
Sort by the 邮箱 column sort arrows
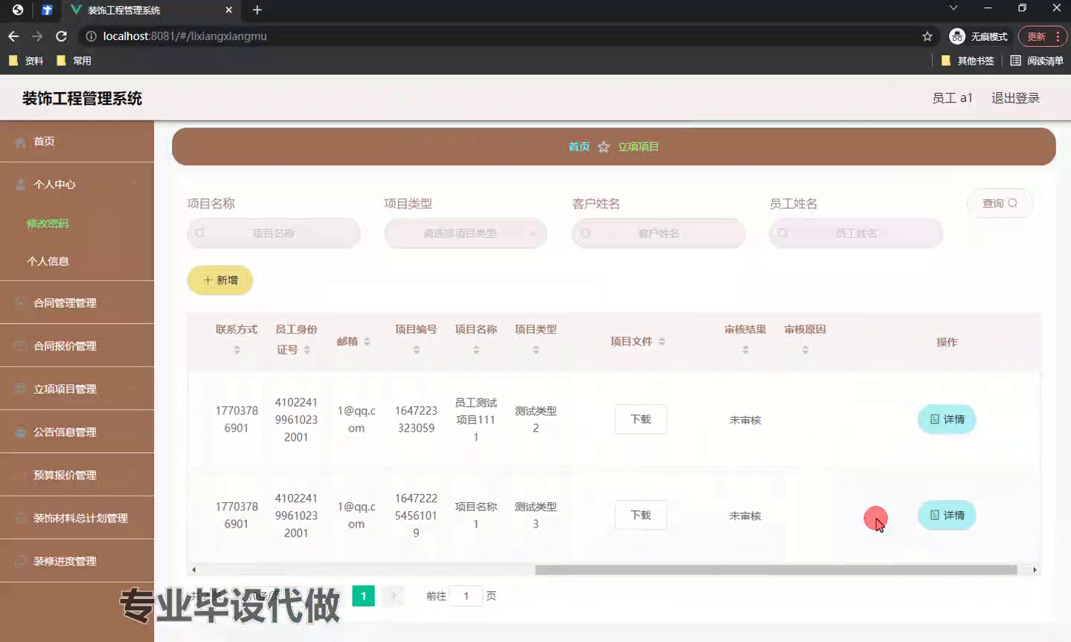(367, 342)
